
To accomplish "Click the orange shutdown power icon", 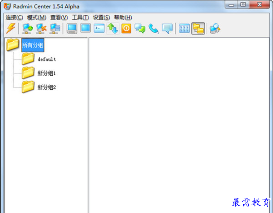I will (x=126, y=29).
